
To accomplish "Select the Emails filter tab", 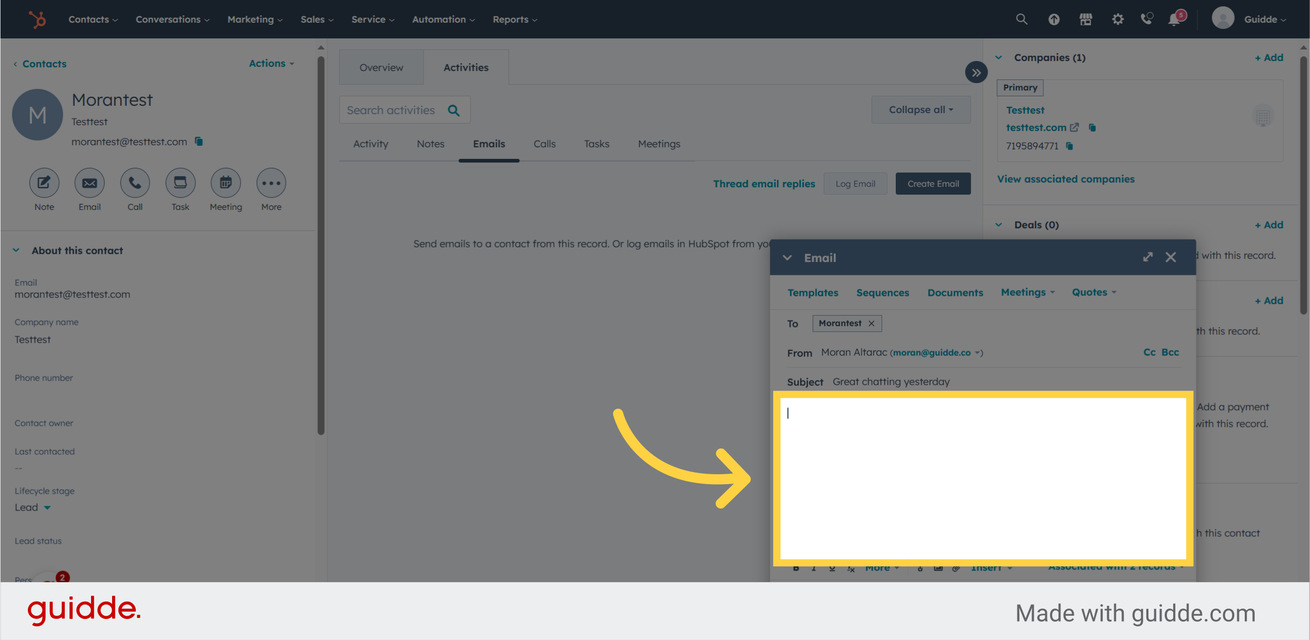I will [x=489, y=144].
